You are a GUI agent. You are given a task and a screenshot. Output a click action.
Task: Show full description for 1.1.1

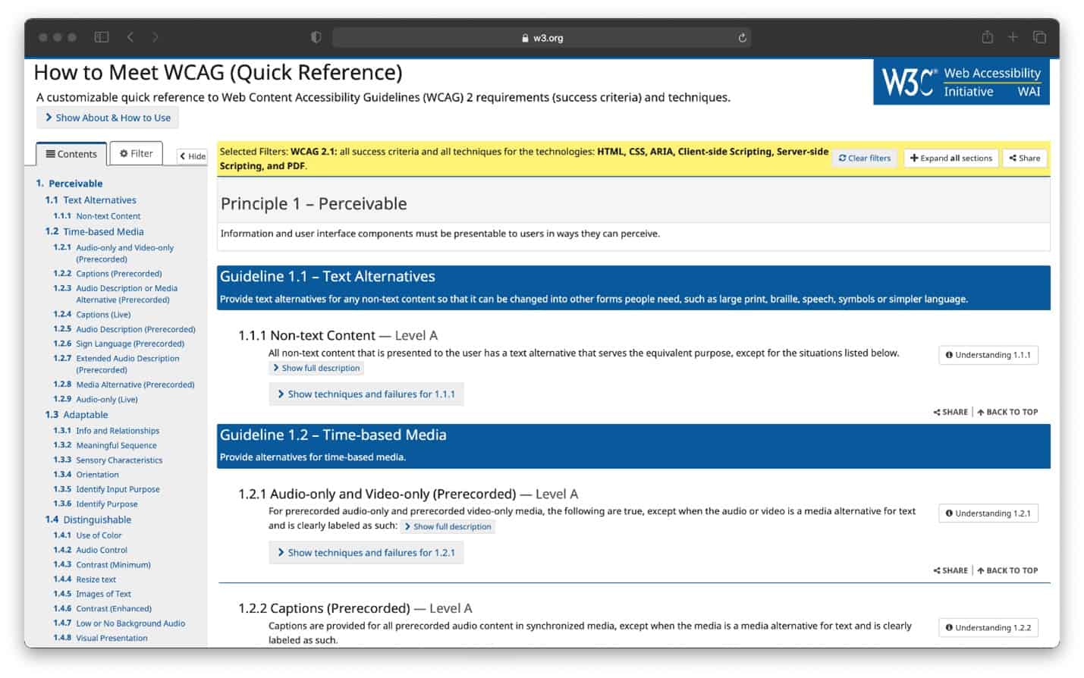click(316, 369)
